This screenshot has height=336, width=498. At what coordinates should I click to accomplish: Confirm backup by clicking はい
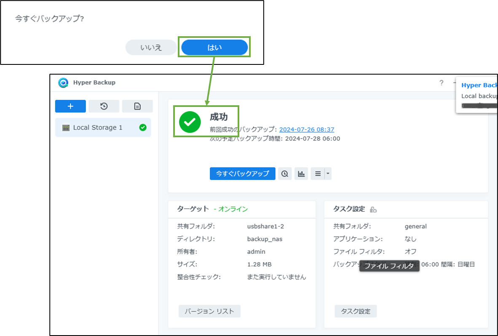click(x=214, y=47)
